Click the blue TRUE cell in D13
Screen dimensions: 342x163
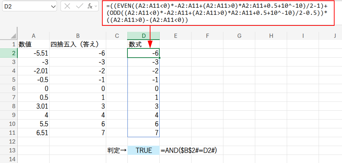(x=143, y=150)
